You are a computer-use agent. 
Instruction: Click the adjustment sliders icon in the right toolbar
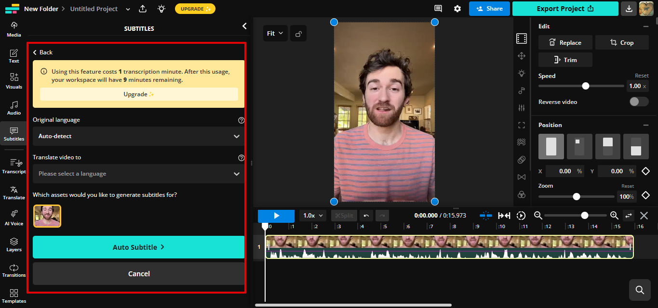[521, 108]
